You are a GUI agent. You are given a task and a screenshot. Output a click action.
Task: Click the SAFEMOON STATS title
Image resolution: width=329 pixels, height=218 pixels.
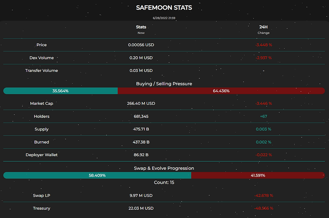pyautogui.click(x=164, y=8)
